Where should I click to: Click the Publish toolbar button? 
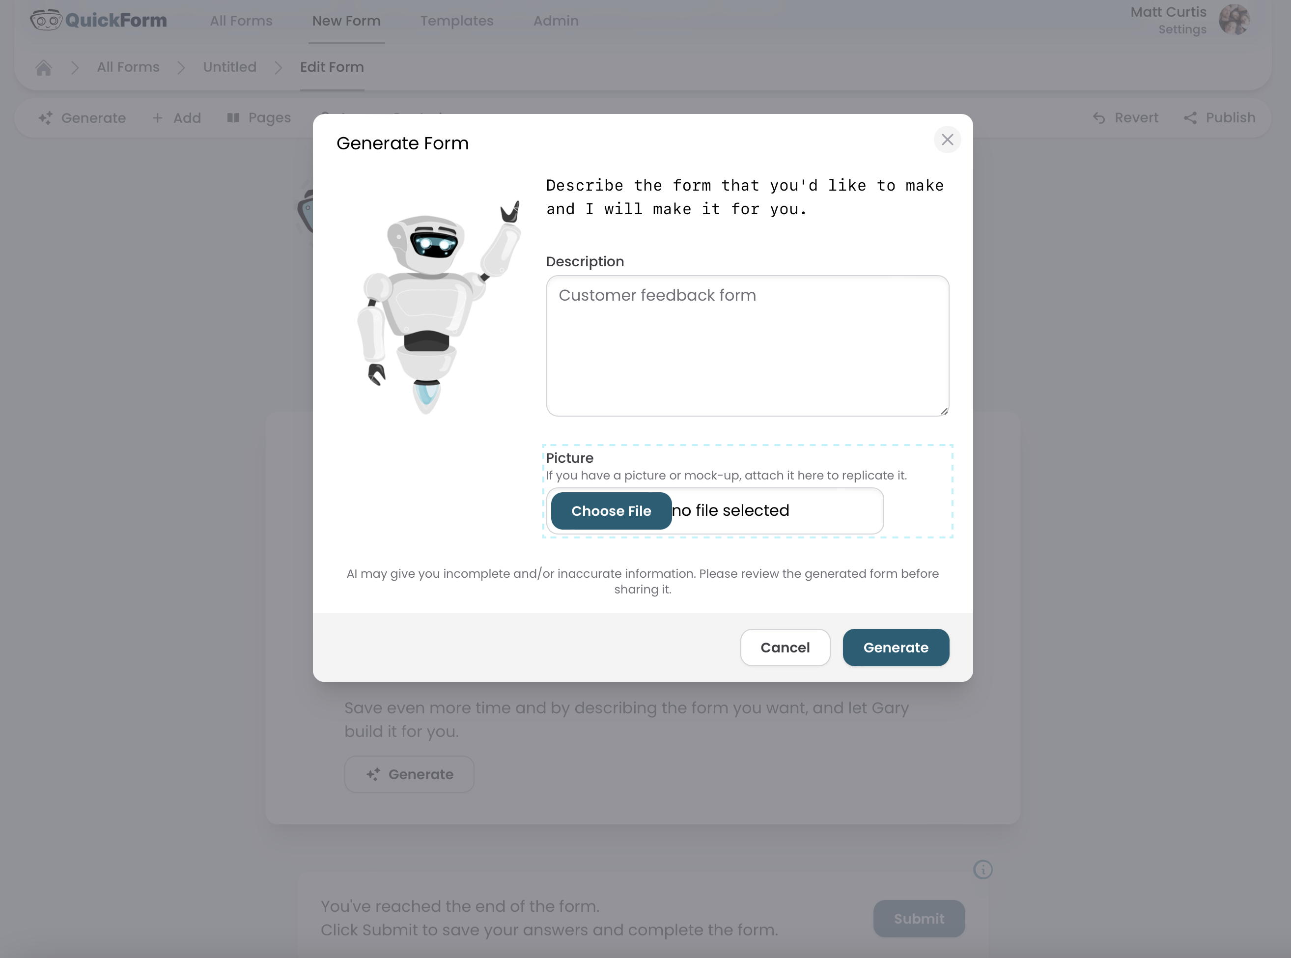tap(1219, 118)
